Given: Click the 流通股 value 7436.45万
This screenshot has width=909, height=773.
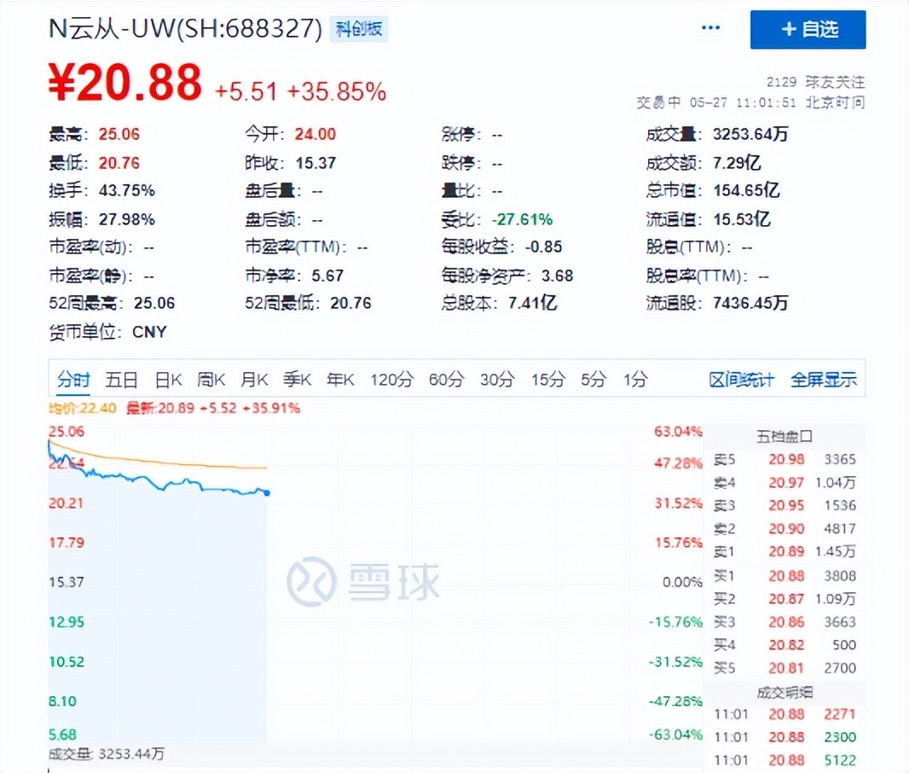Looking at the screenshot, I should (750, 303).
